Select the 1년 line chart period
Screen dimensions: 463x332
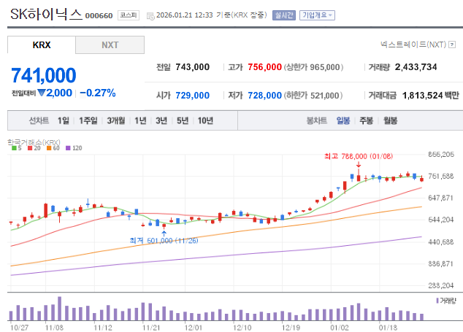coord(140,120)
